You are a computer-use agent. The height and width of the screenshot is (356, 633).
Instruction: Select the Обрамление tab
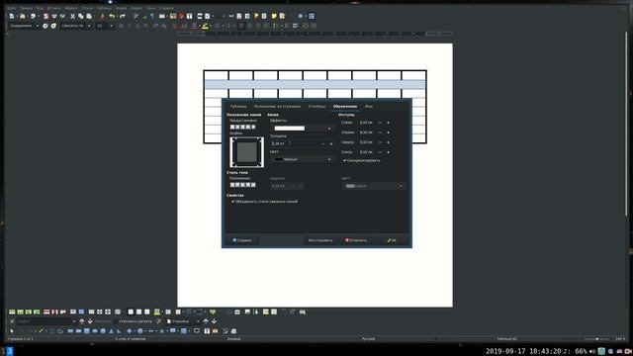click(x=345, y=107)
